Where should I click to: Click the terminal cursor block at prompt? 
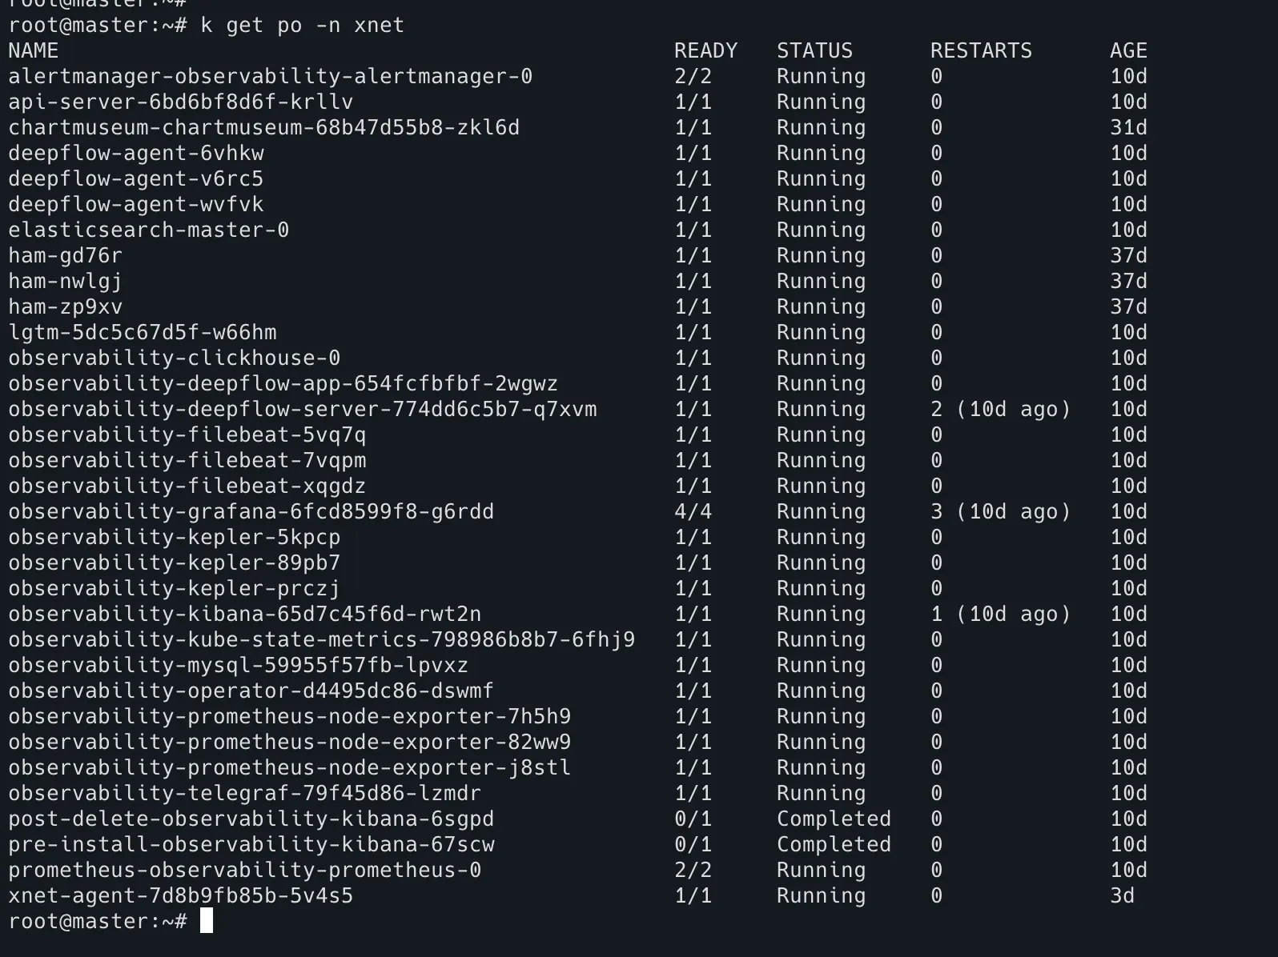(x=207, y=920)
